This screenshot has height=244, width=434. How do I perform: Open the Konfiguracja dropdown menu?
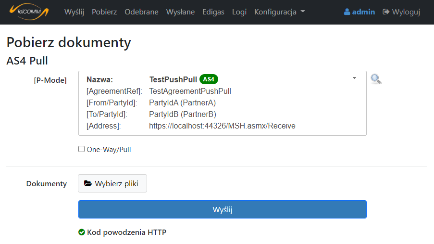click(x=279, y=12)
